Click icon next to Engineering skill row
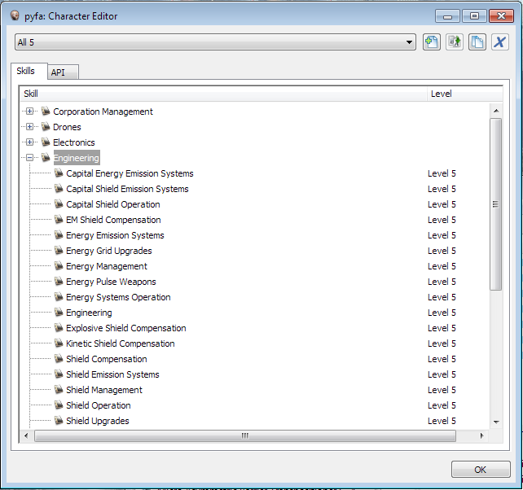 (x=59, y=312)
